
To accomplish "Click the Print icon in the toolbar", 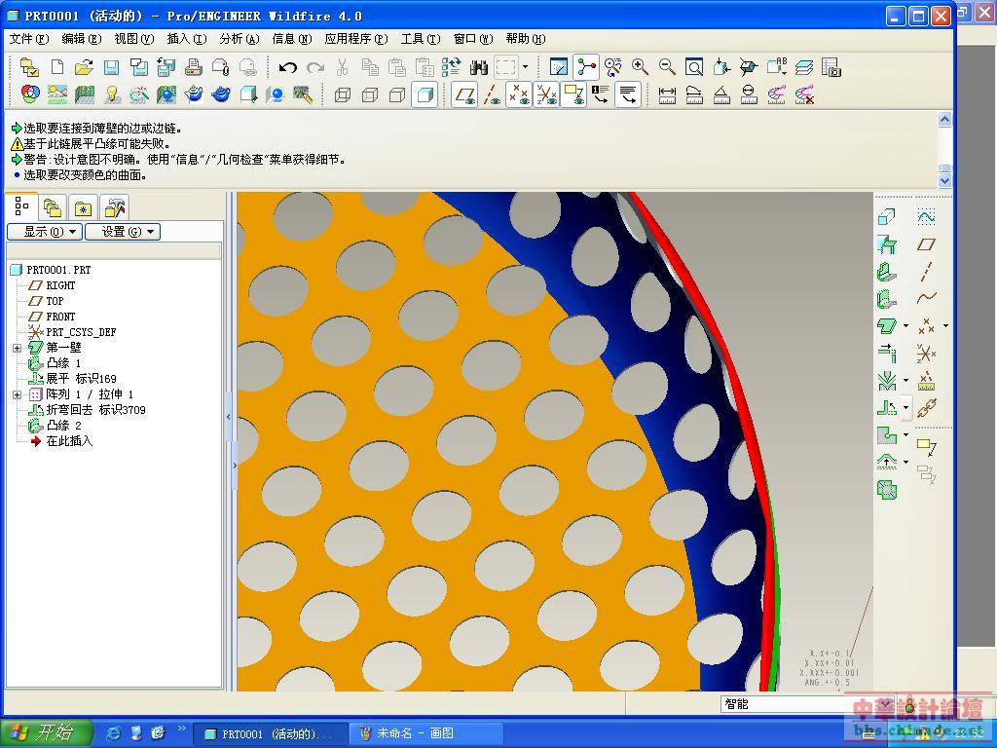I will [194, 67].
